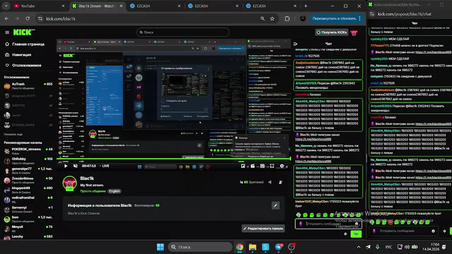Image resolution: width=452 pixels, height=254 pixels.
Task: Open the browser three-dot menu
Action: pos(359,19)
